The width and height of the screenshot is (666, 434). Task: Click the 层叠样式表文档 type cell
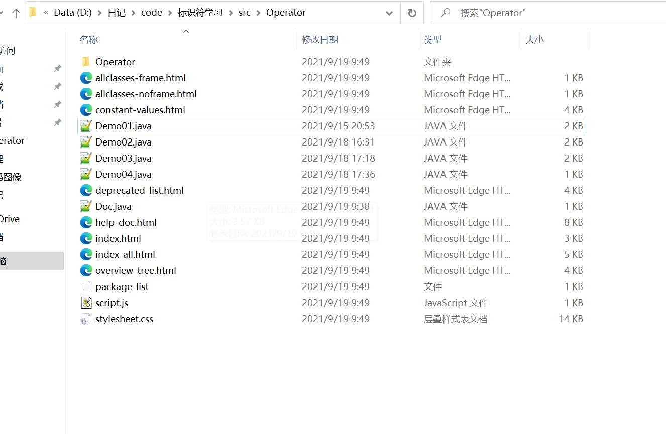[456, 319]
